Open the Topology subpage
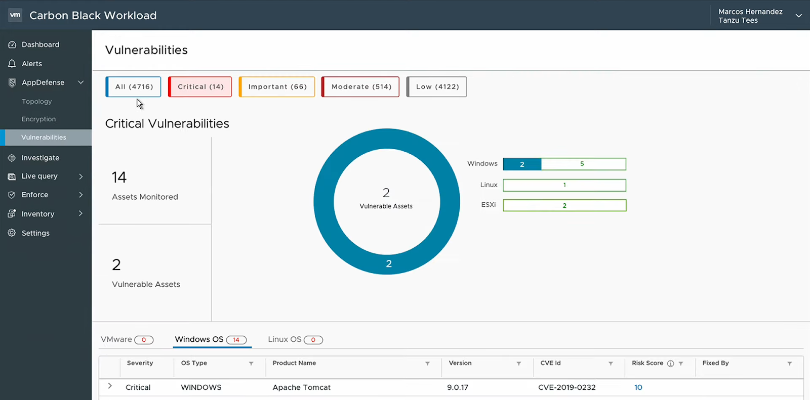810x400 pixels. click(x=36, y=102)
